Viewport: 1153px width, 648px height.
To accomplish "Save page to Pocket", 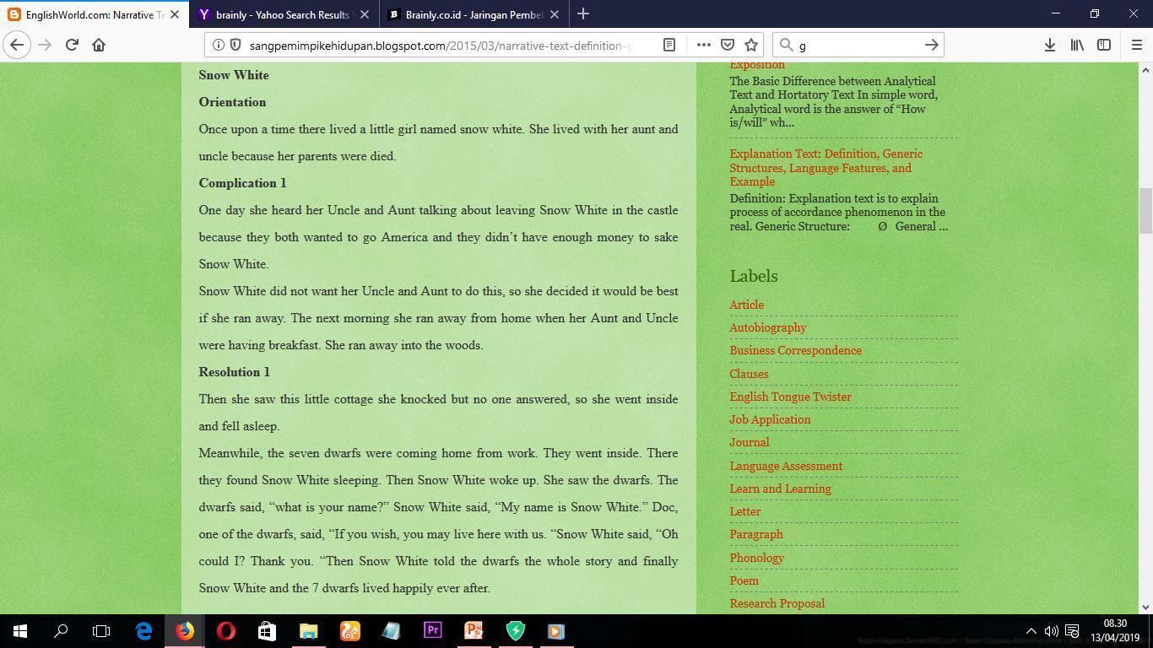I will [727, 45].
